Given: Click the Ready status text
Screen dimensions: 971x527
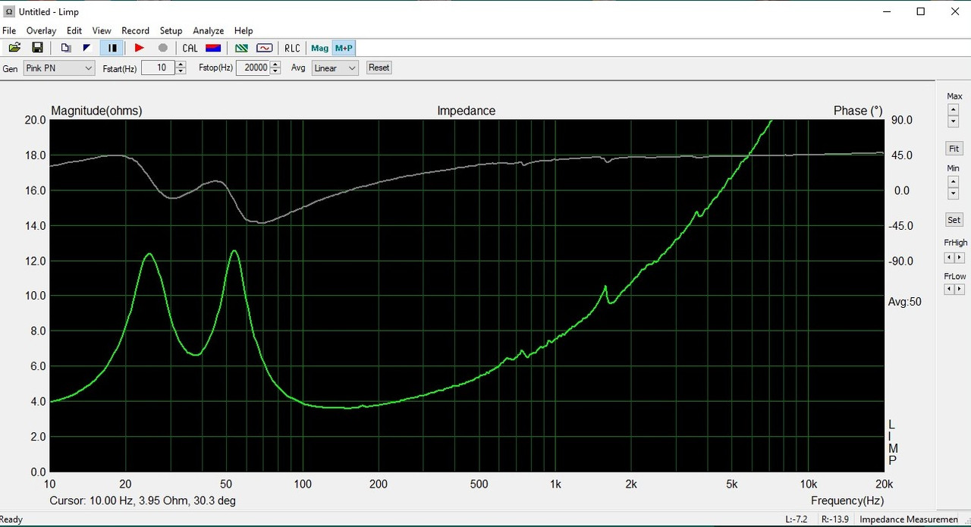Looking at the screenshot, I should coord(11,520).
